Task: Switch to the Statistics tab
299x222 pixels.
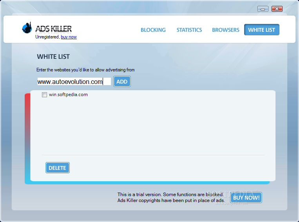Action: (189, 30)
